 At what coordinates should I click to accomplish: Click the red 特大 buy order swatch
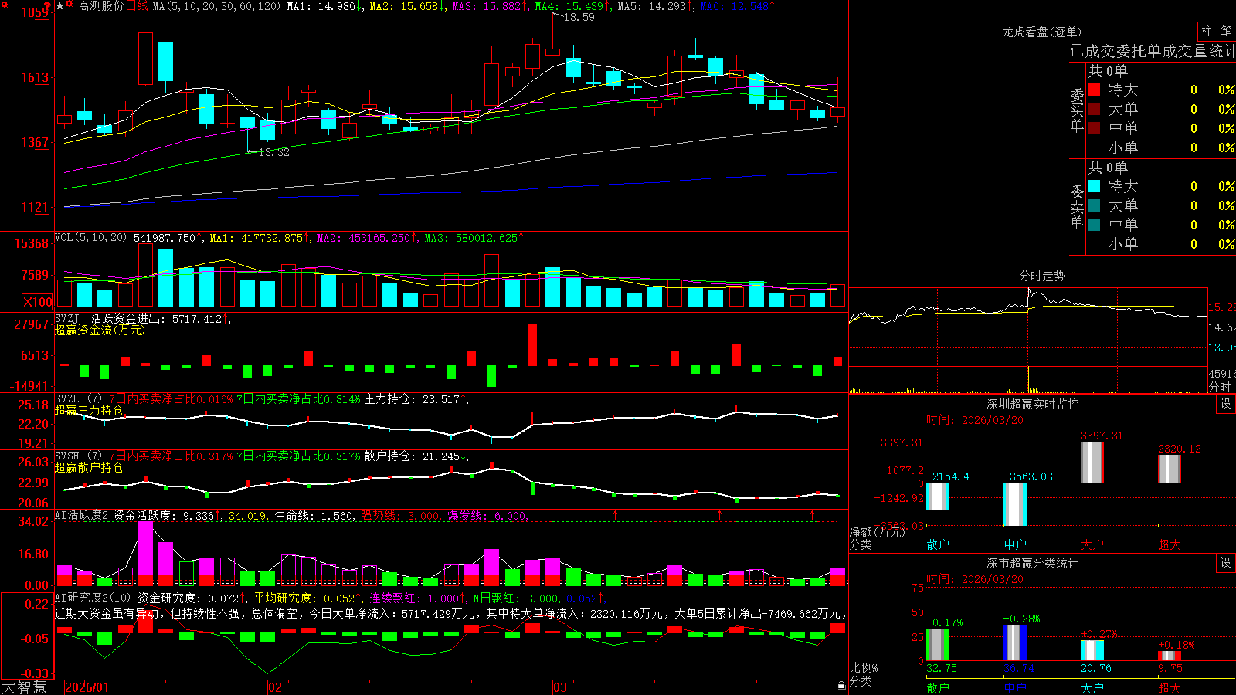(x=1094, y=90)
